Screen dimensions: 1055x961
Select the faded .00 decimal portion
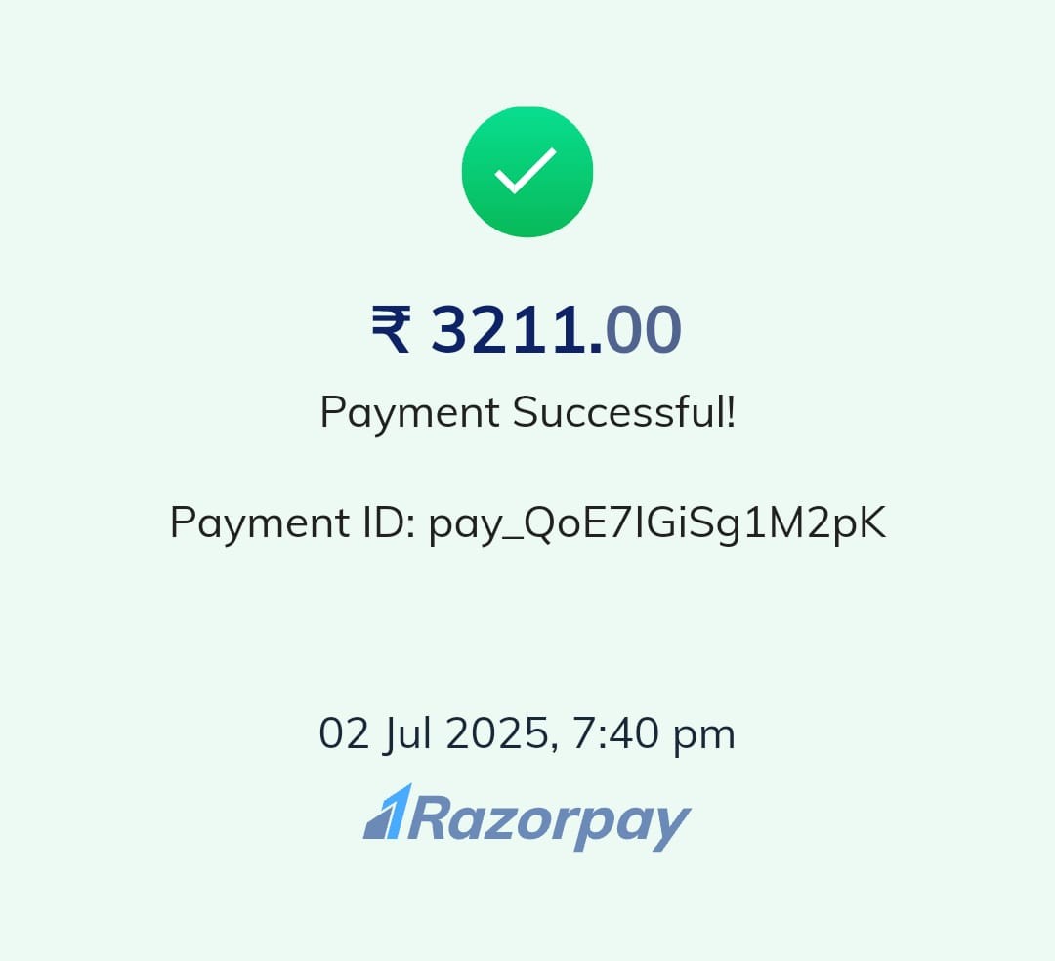[x=636, y=329]
